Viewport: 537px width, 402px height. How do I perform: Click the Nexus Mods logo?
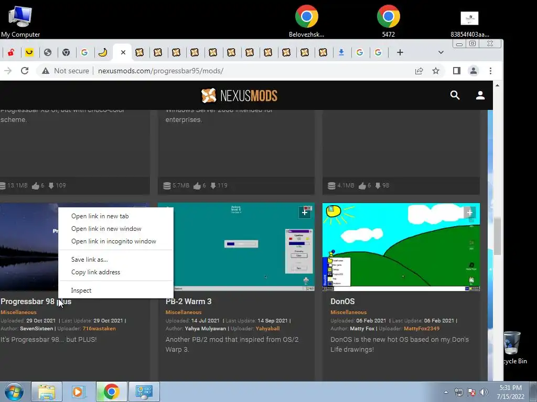pyautogui.click(x=239, y=95)
